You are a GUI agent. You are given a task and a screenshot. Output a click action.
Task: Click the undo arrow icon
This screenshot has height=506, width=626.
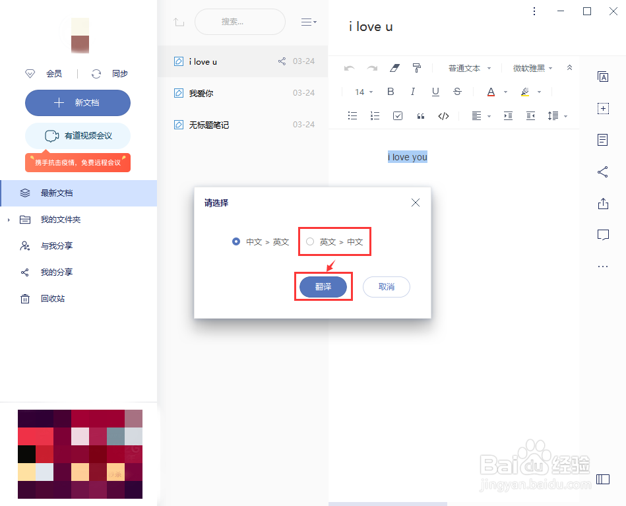[x=350, y=69]
